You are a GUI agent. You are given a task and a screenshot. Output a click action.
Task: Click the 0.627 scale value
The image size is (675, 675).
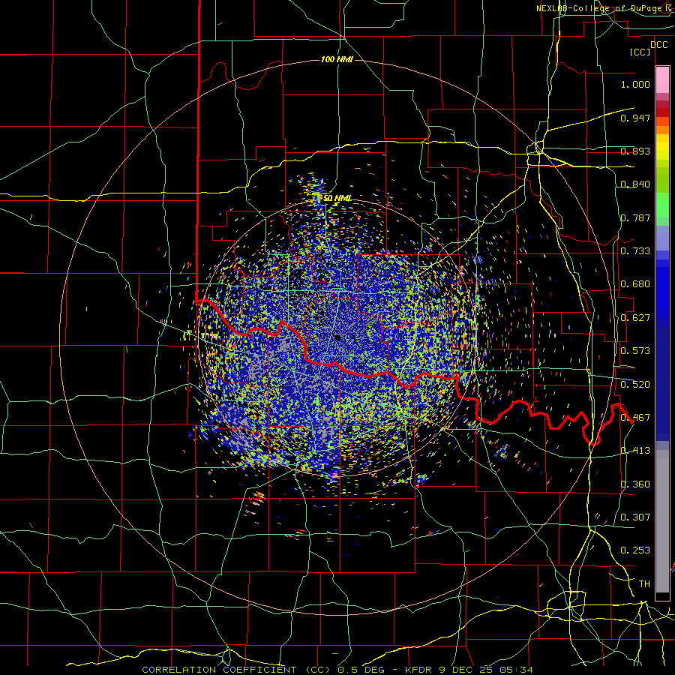pos(635,318)
